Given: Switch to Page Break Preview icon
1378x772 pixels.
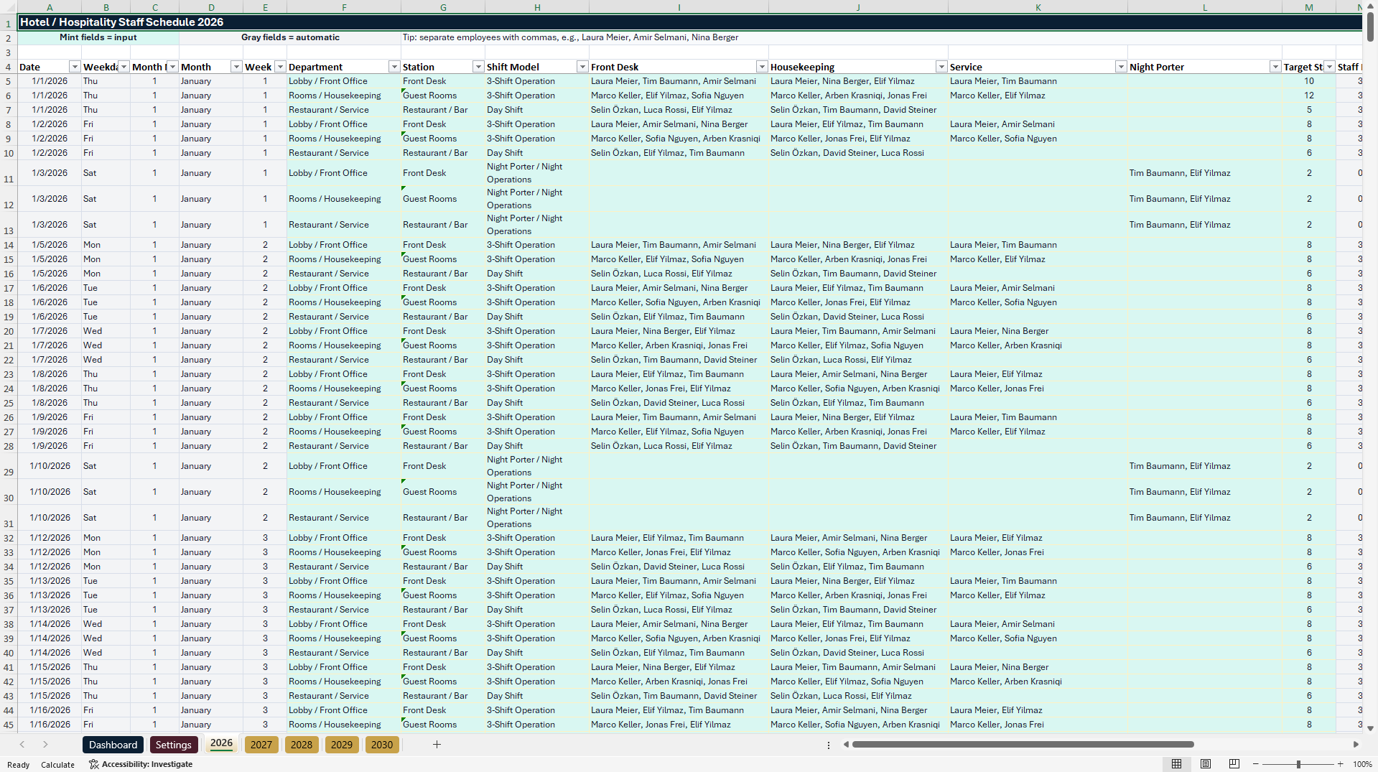Looking at the screenshot, I should coord(1234,764).
